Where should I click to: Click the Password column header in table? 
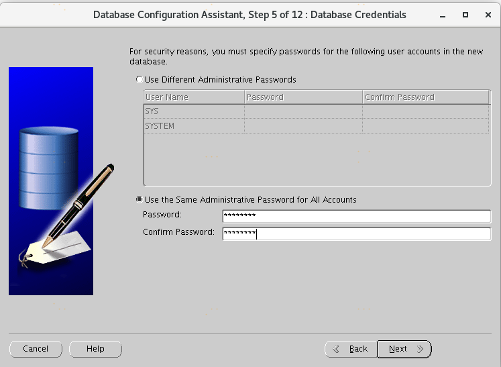point(303,97)
